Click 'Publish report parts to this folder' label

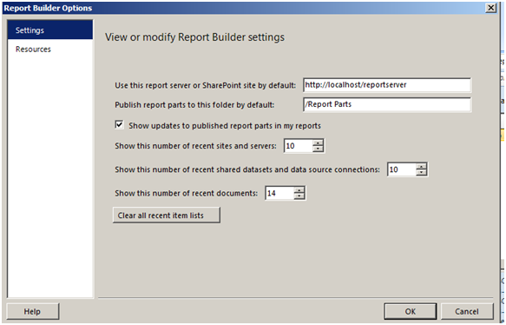coord(194,105)
